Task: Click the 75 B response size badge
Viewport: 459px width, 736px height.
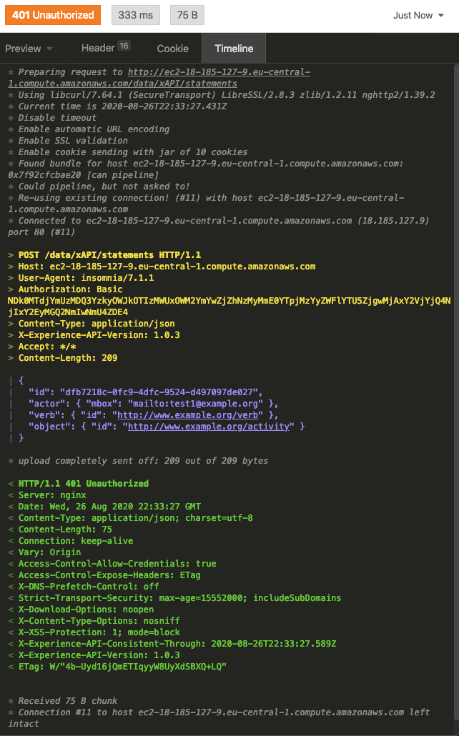Action: tap(187, 14)
